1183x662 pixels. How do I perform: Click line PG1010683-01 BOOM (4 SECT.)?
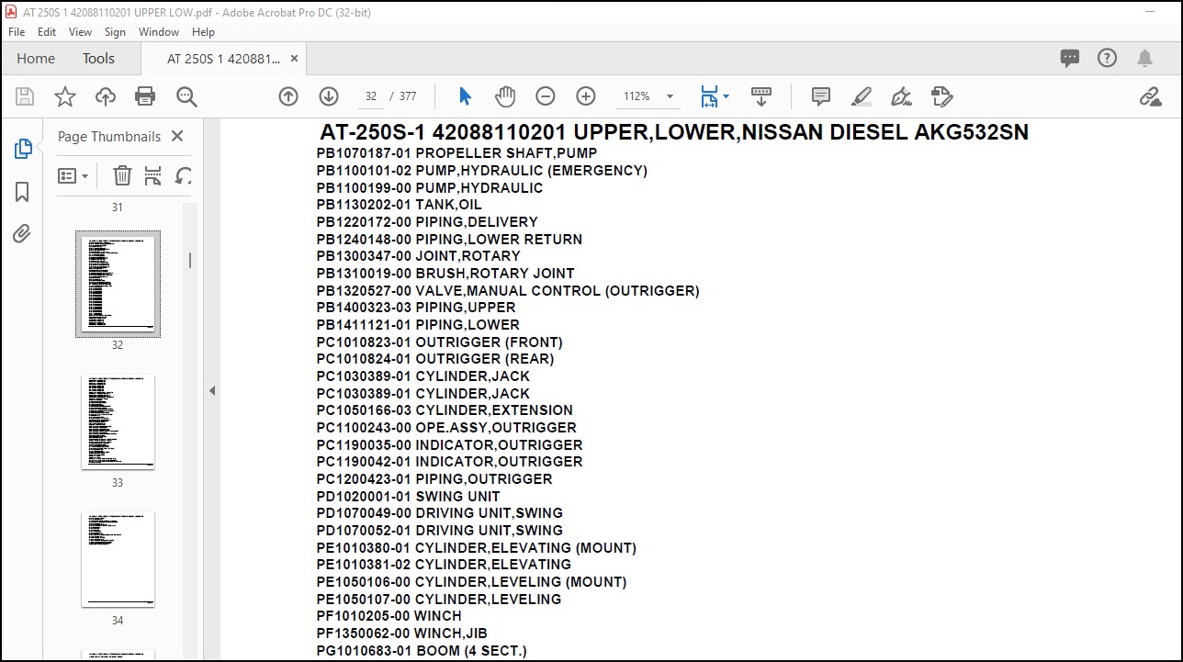click(x=422, y=651)
